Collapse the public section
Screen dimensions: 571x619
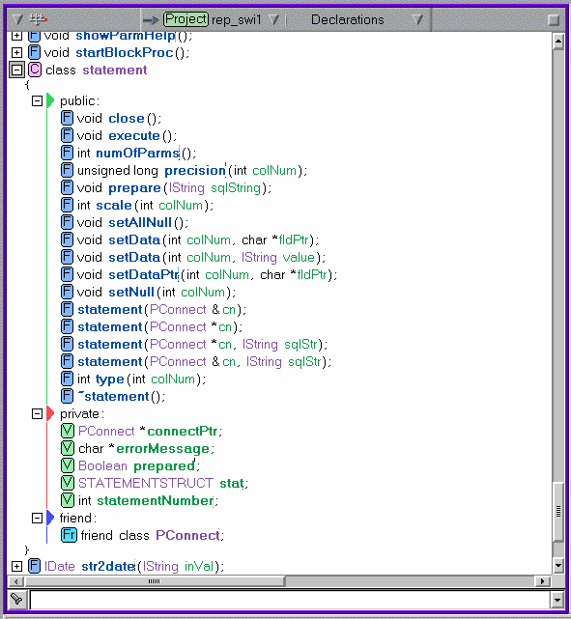tap(37, 101)
